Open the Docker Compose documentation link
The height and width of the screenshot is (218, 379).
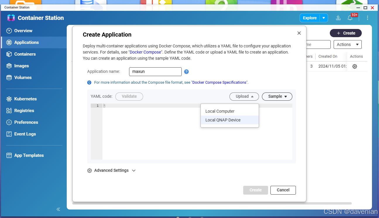pyautogui.click(x=145, y=52)
